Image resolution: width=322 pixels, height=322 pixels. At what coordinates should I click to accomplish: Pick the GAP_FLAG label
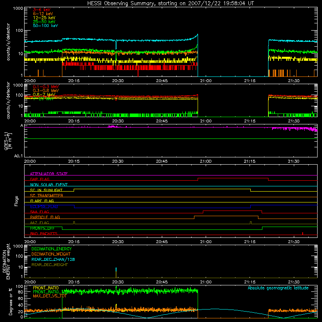[39, 179]
